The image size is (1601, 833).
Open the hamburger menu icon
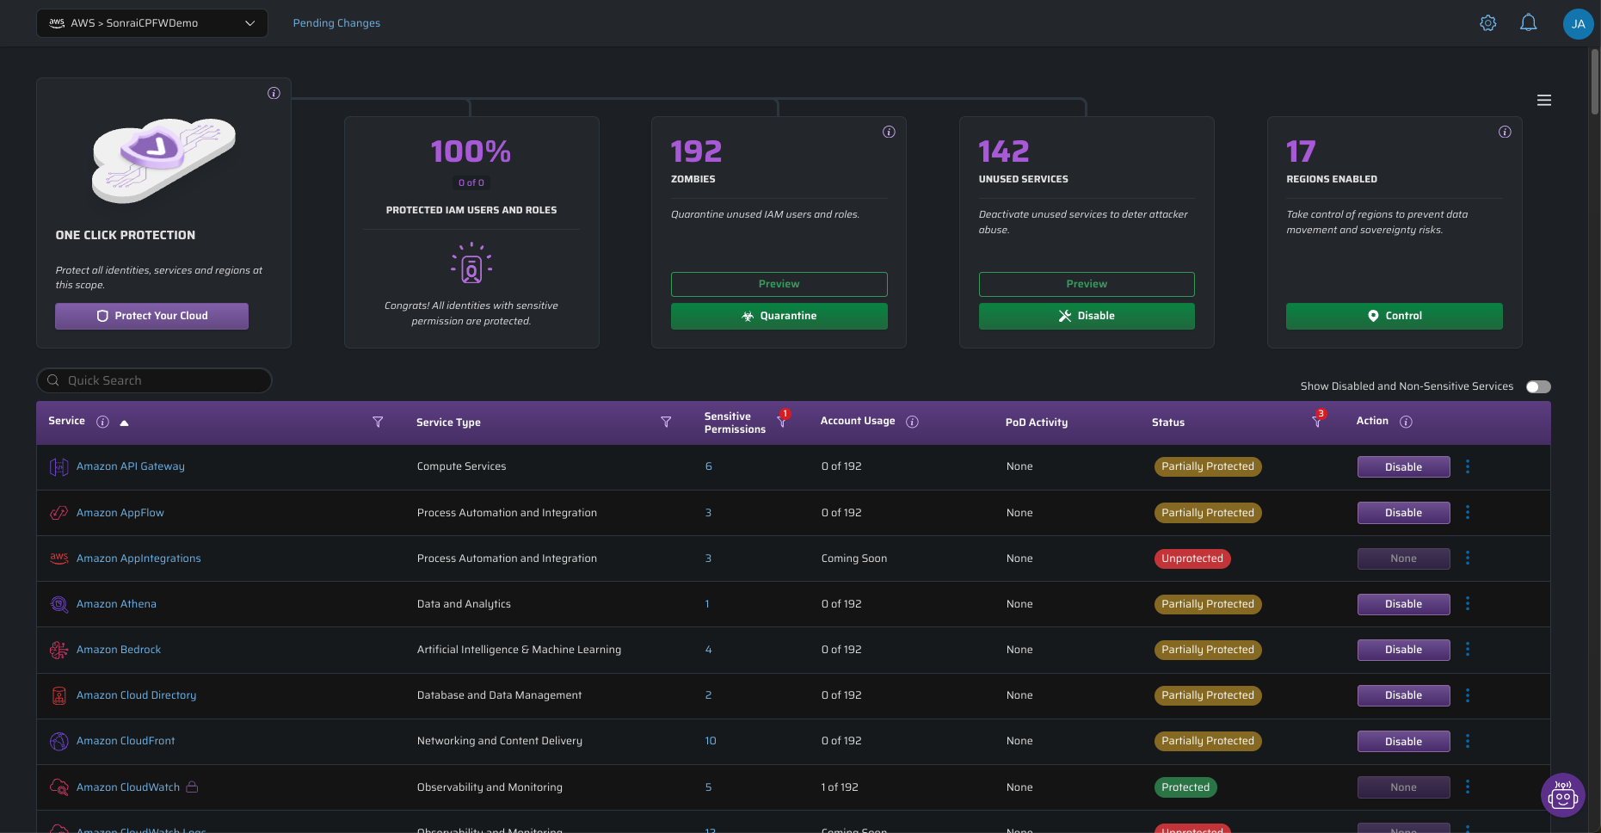(1544, 101)
